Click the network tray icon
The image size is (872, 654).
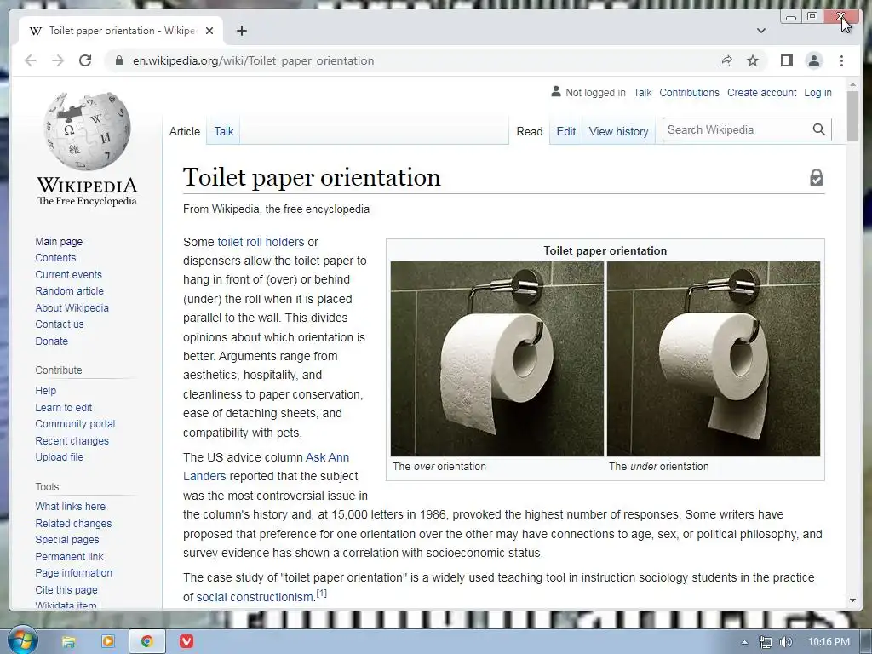pos(766,642)
